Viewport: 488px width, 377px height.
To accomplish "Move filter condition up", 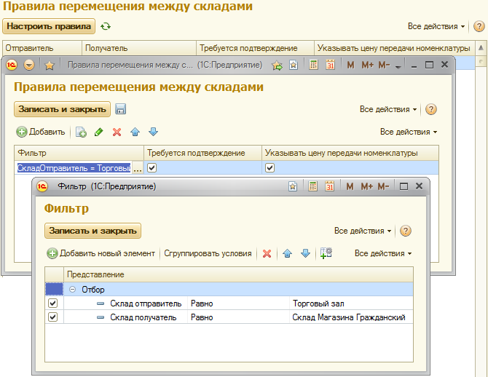I will [287, 253].
